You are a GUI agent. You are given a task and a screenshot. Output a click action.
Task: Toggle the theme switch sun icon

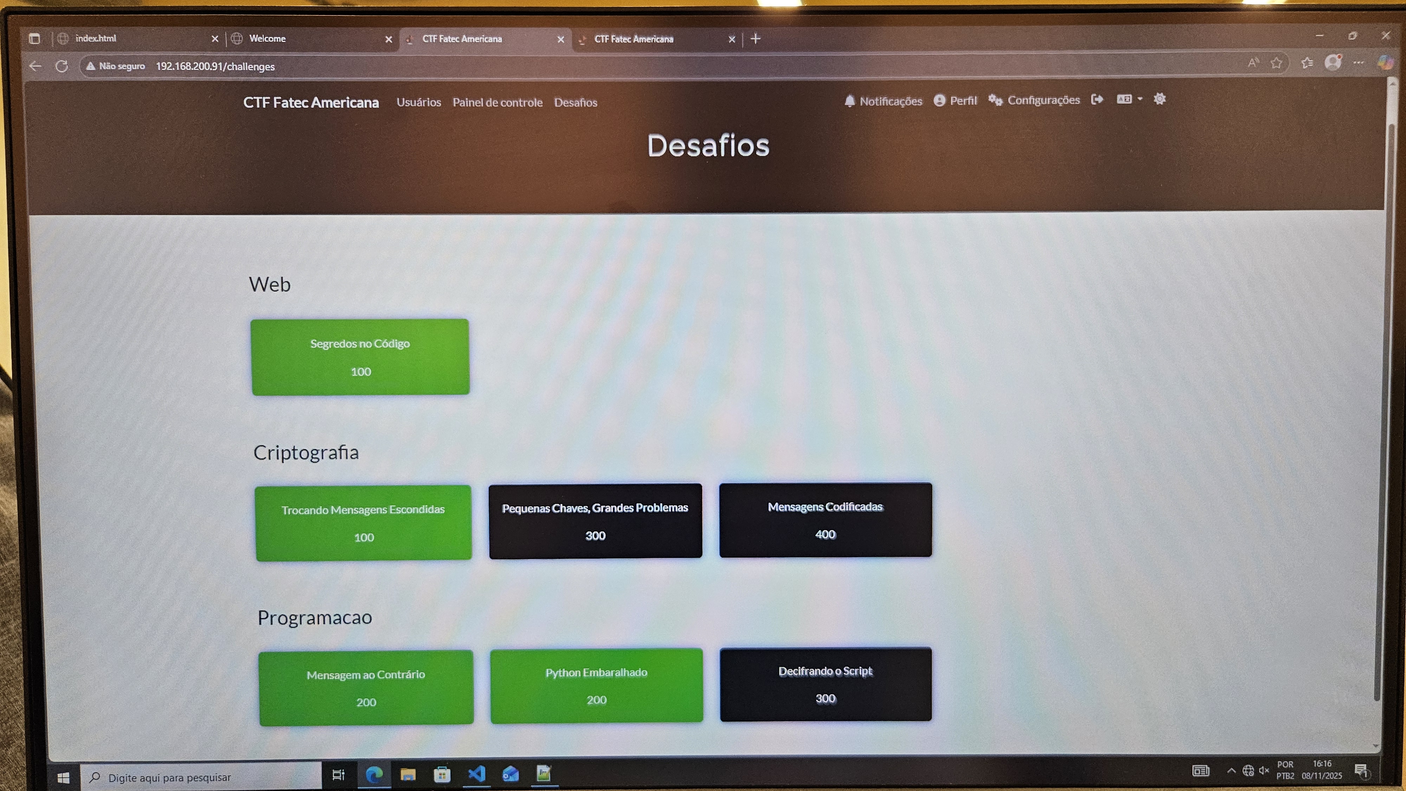pos(1159,99)
